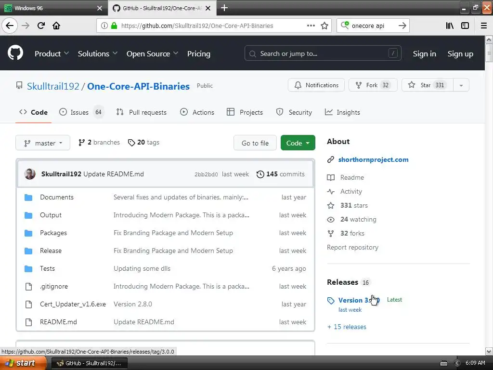Click Sign in link
This screenshot has width=493, height=370.
coord(425,54)
